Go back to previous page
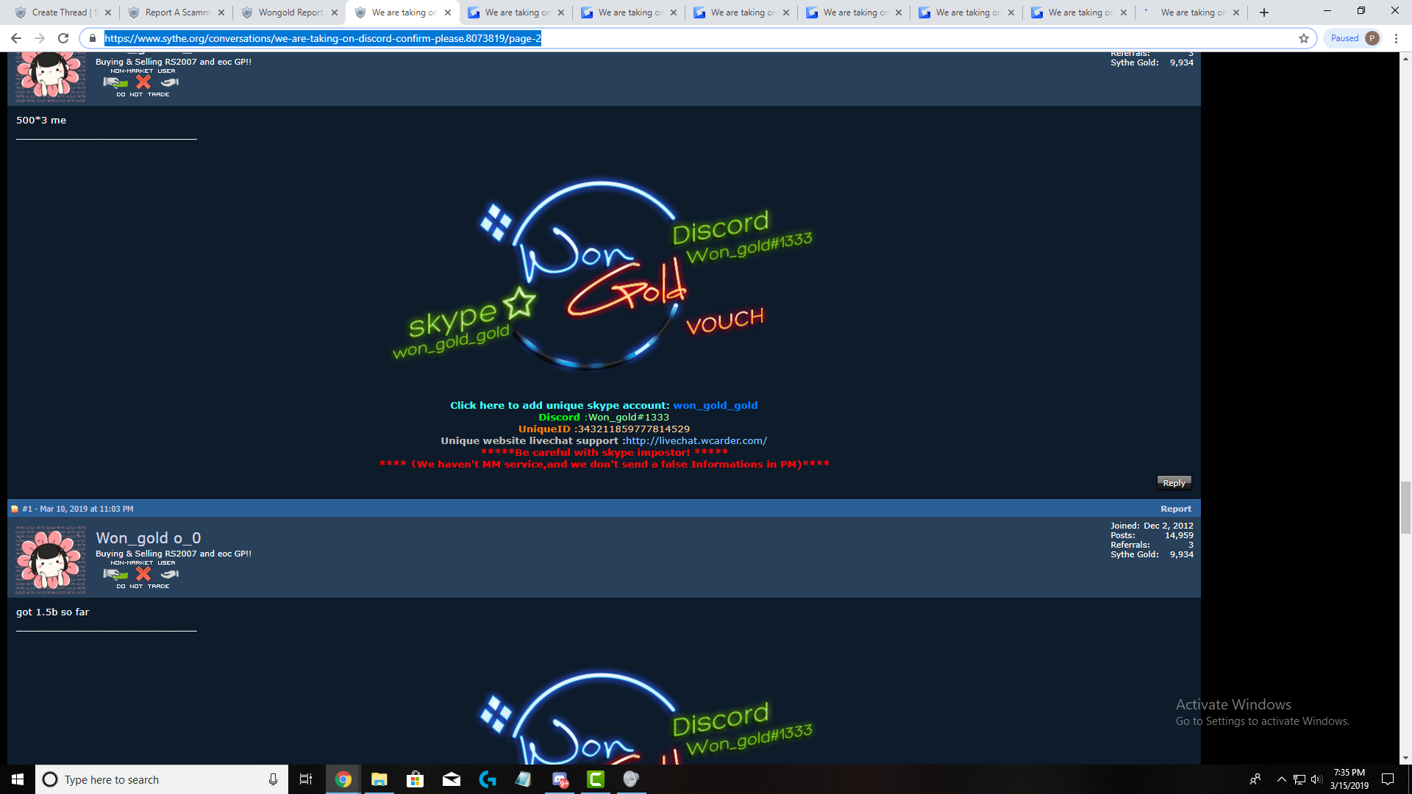1412x794 pixels. (16, 38)
